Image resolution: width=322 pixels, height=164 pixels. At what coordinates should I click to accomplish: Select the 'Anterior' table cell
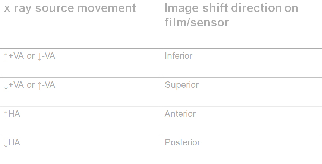[x=241, y=121]
